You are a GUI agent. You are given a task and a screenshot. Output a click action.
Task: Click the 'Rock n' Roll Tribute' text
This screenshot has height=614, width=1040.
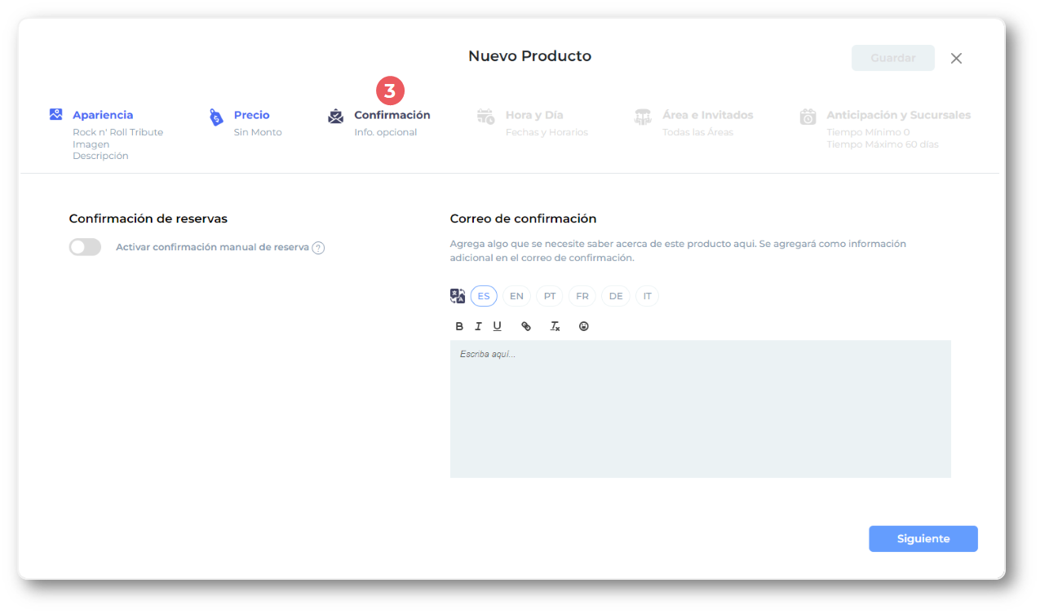pyautogui.click(x=118, y=132)
